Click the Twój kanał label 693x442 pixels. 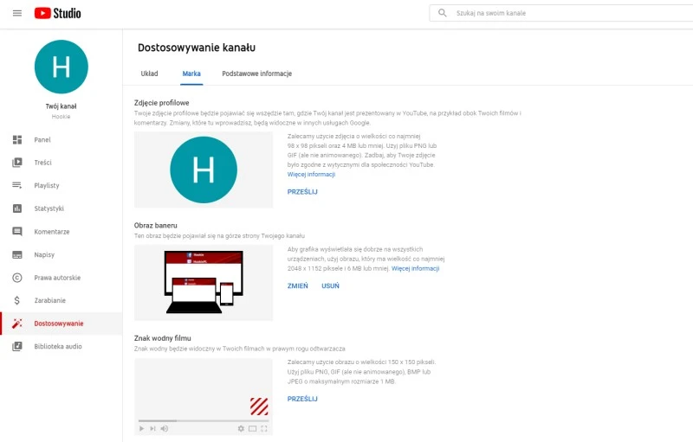click(x=61, y=106)
